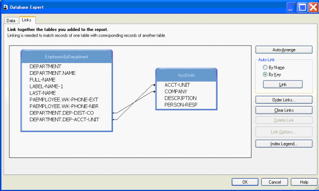Click the Auto-Arrange button

click(284, 50)
